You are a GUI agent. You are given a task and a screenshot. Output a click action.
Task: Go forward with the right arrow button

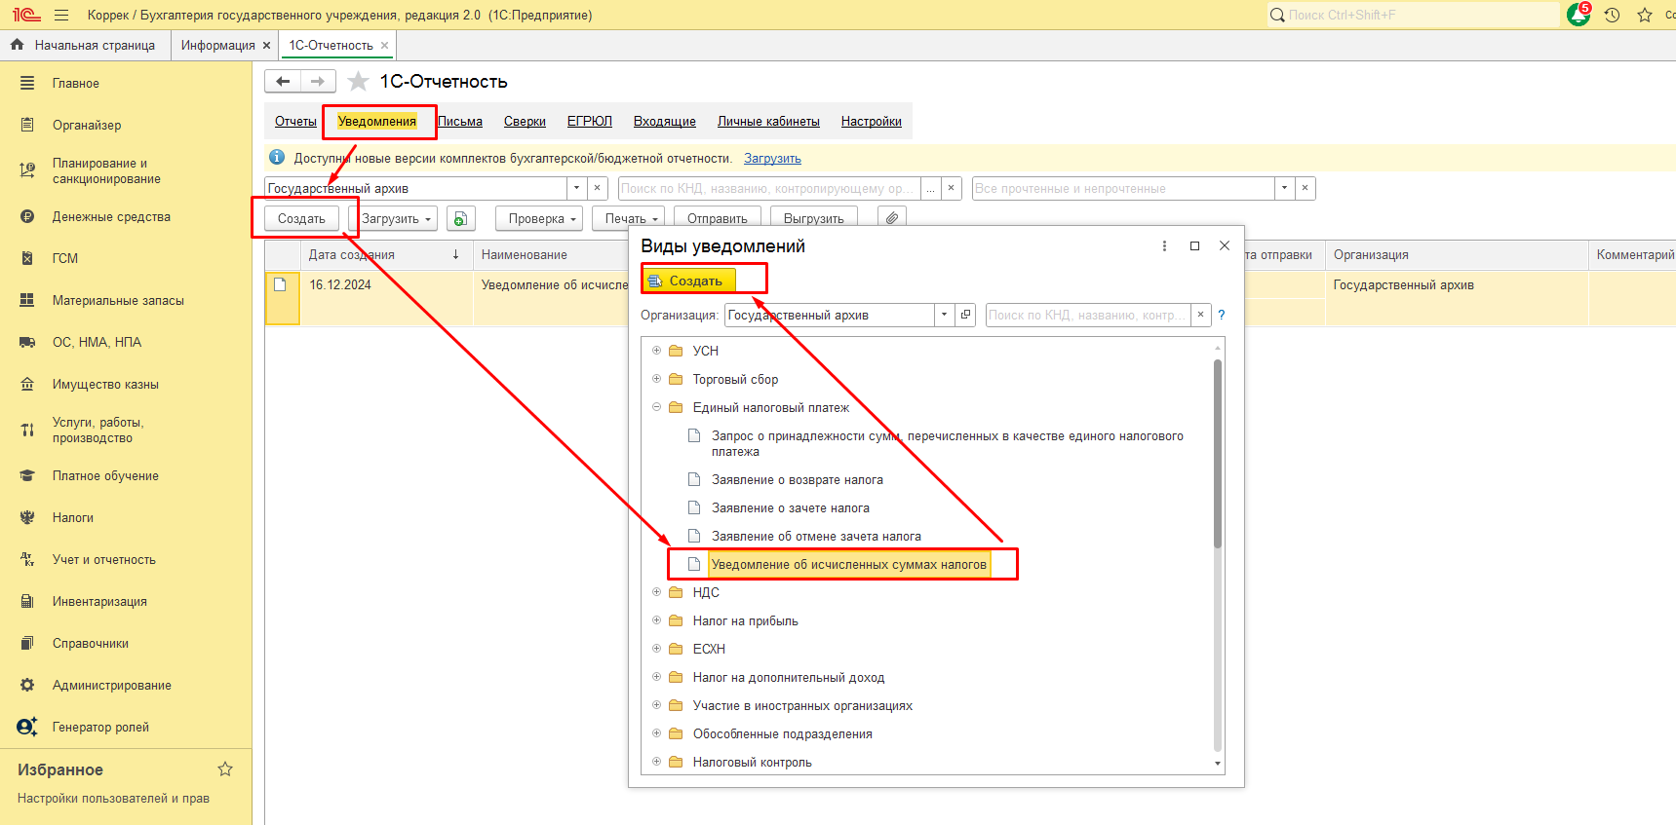[x=318, y=82]
